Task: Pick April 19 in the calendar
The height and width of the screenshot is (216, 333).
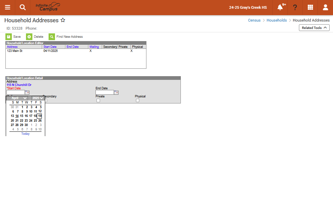Action: coord(39,116)
